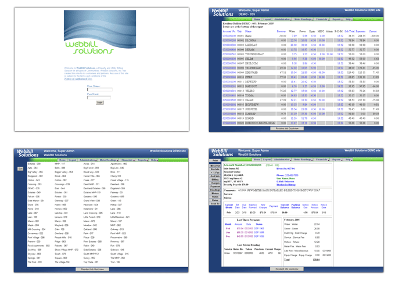
Task: Click the Phone link on the account detail page
Action: (288, 175)
